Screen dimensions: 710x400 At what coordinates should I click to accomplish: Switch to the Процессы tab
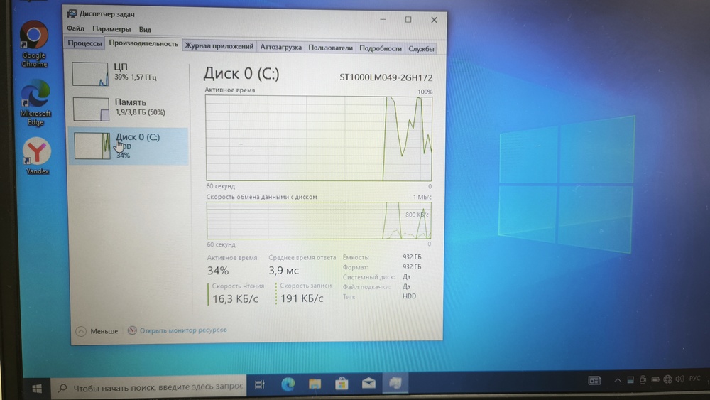pos(84,43)
